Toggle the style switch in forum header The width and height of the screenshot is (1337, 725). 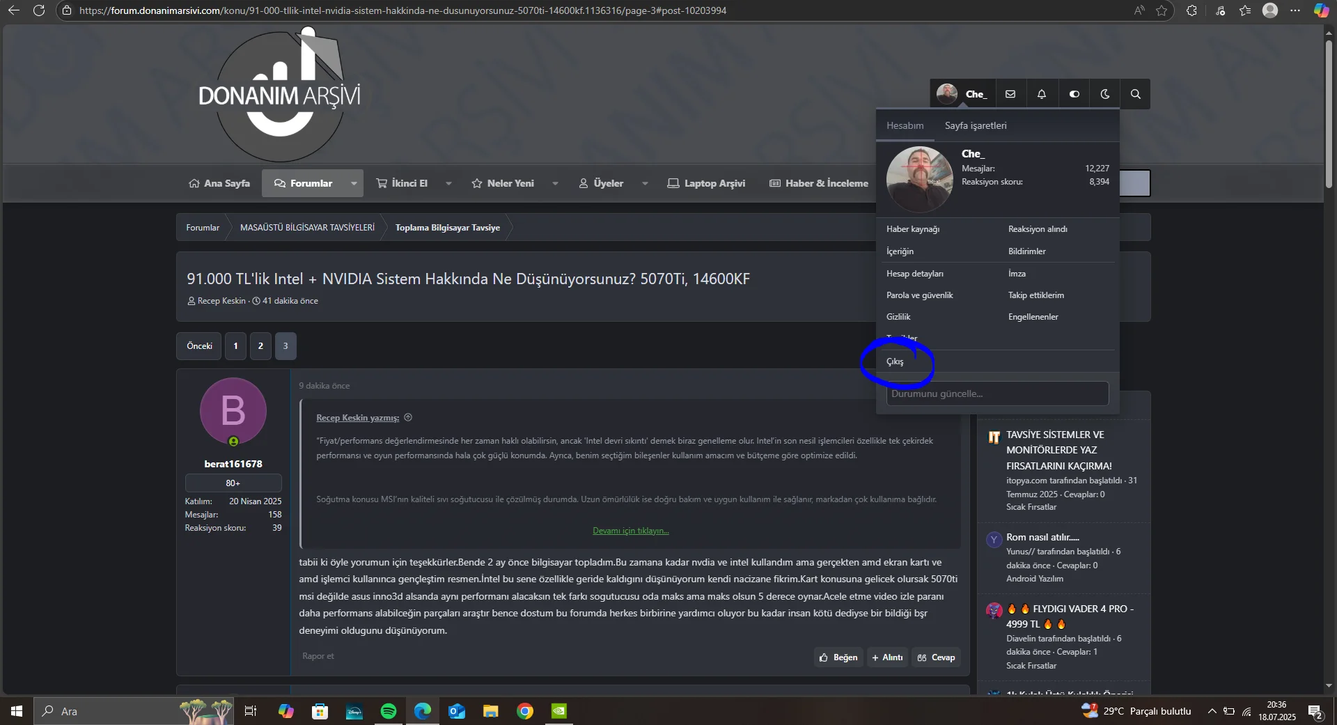[1074, 94]
